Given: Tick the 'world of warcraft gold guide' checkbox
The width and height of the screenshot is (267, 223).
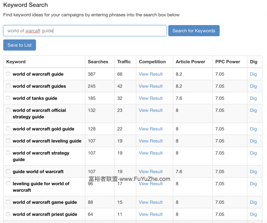Looking at the screenshot, I should pyautogui.click(x=8, y=129).
